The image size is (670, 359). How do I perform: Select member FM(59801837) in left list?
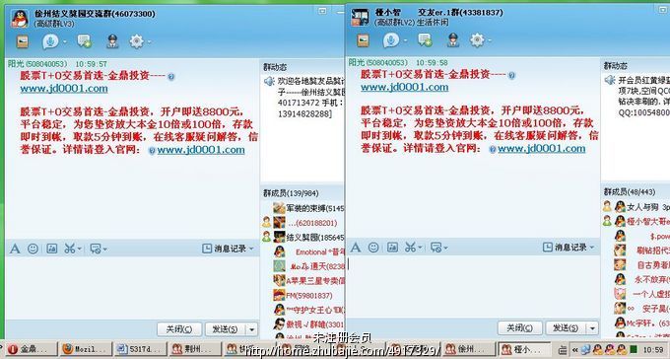[x=302, y=295]
